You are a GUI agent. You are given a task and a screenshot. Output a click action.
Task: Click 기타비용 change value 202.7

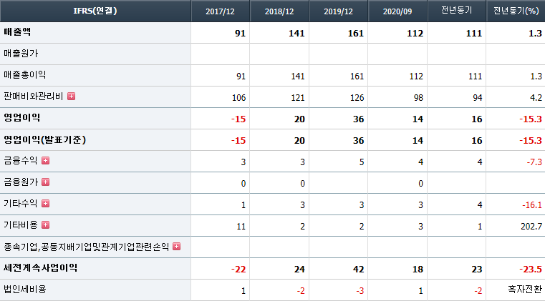tap(531, 227)
